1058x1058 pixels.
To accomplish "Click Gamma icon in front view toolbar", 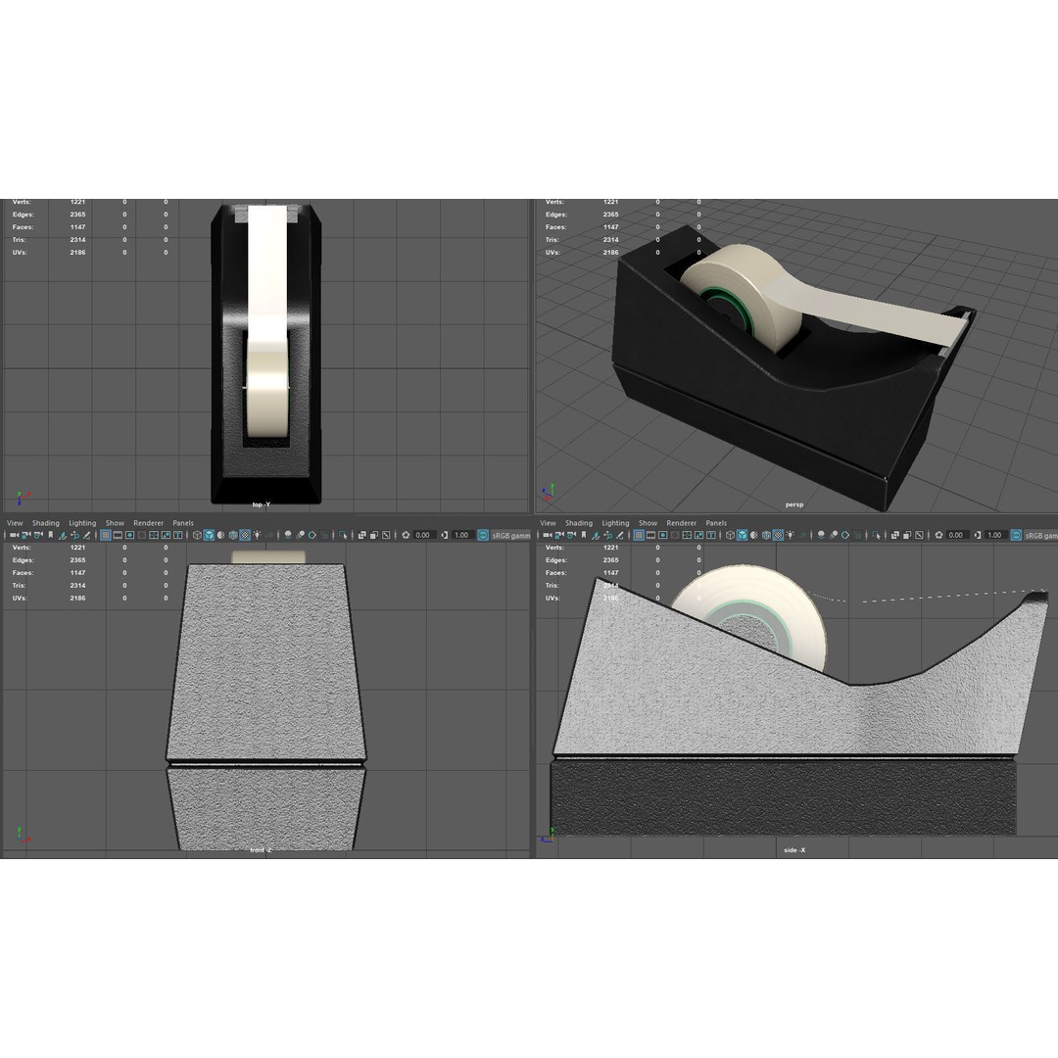I will (444, 535).
